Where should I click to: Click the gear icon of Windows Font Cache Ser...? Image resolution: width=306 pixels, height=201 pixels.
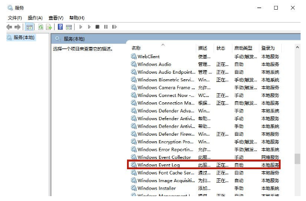[x=134, y=172]
